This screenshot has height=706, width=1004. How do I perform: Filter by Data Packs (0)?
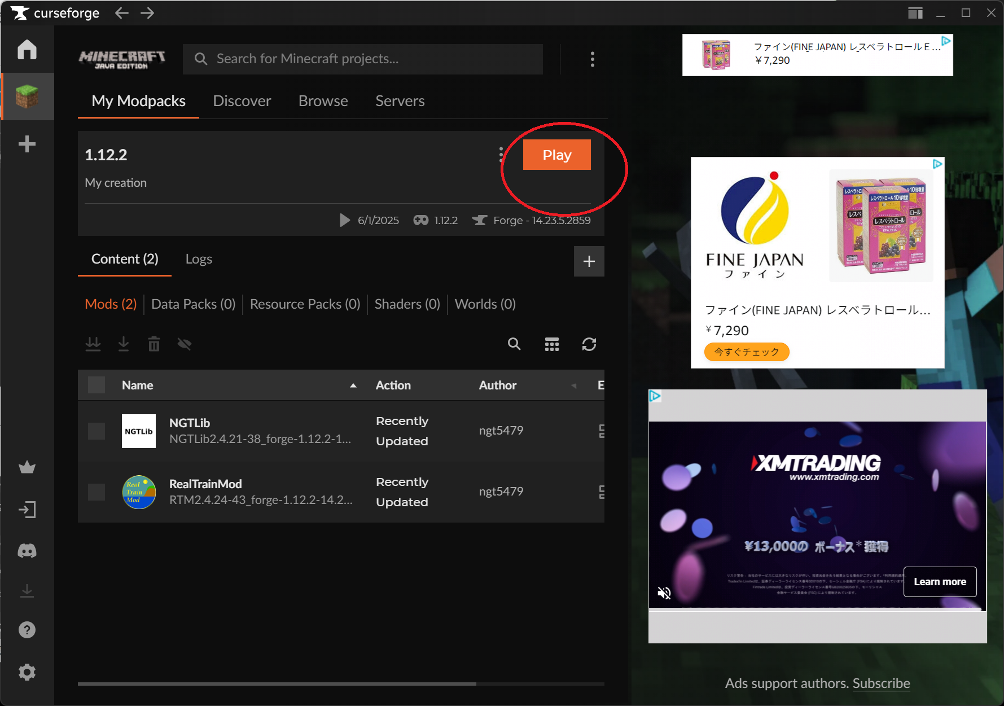[194, 304]
